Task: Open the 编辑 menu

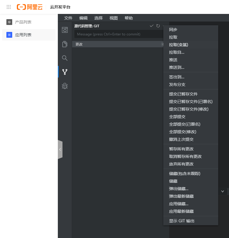Action: click(83, 18)
